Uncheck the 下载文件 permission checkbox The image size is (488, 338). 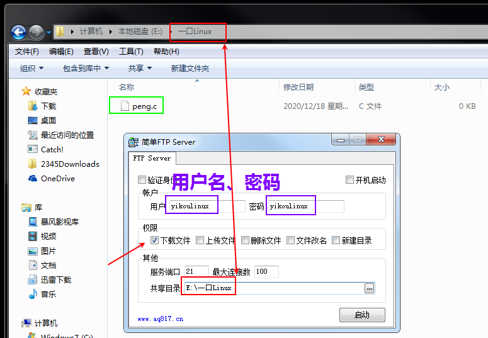(155, 240)
